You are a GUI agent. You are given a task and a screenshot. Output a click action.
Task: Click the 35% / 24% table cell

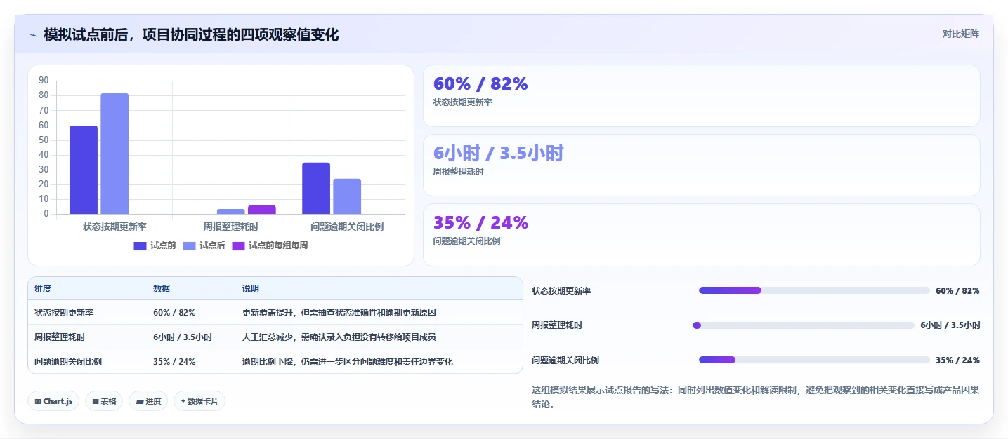coord(174,362)
